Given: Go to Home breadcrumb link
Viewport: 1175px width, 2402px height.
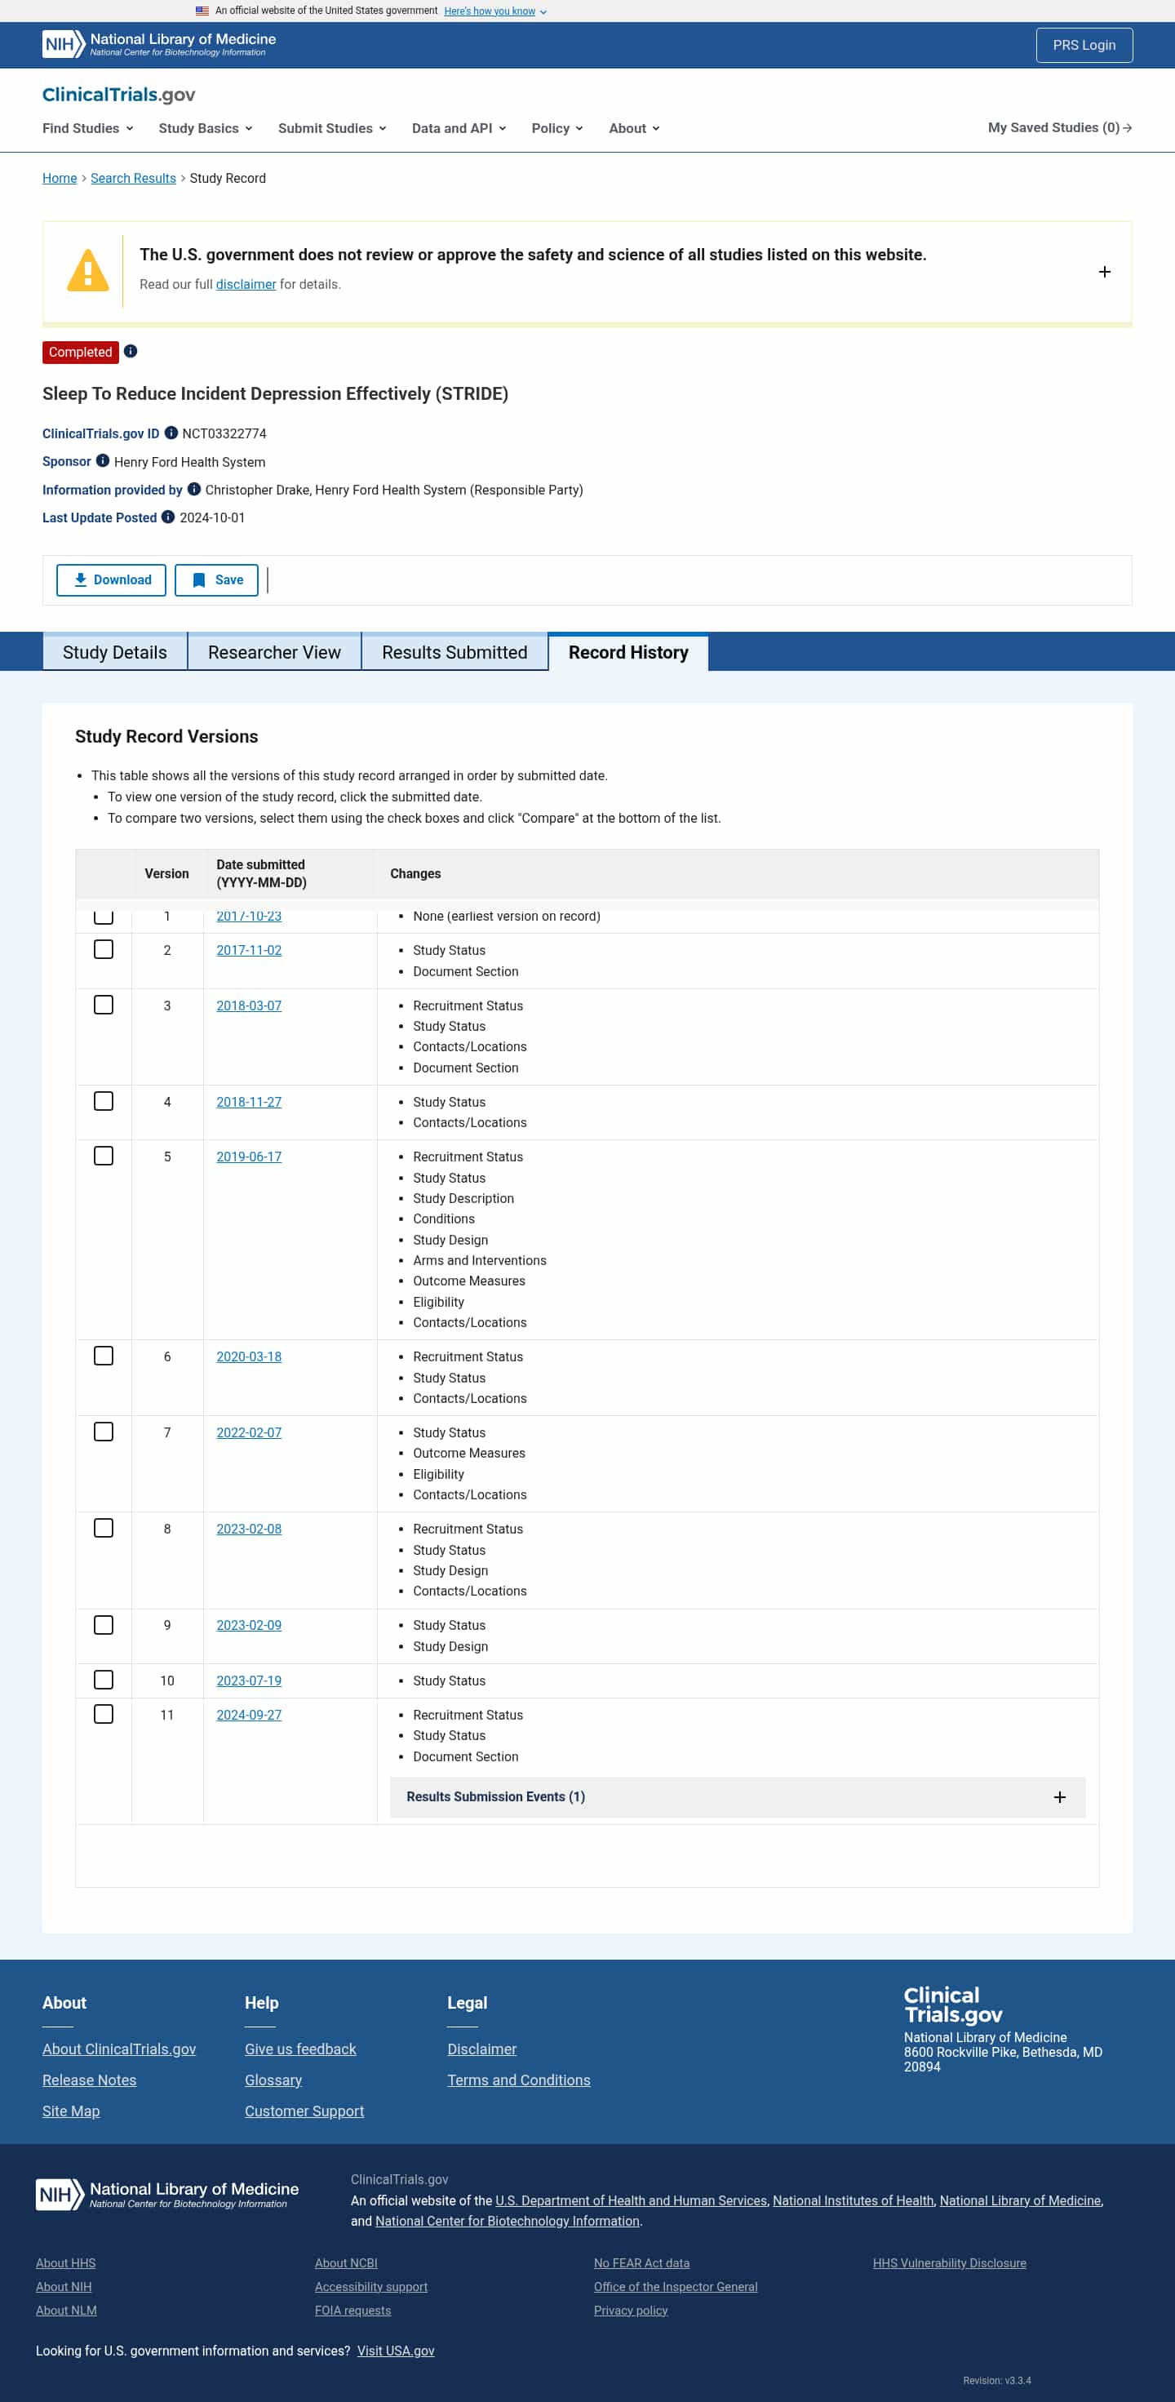Looking at the screenshot, I should (60, 178).
